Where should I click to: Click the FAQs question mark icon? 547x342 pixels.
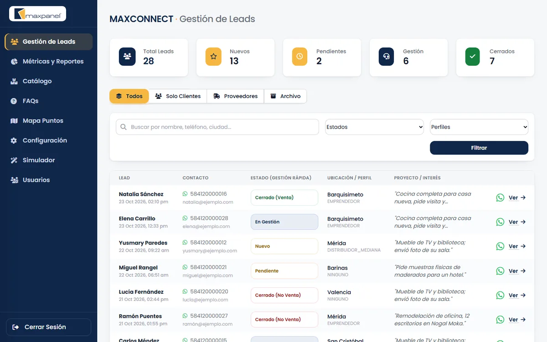(x=14, y=101)
